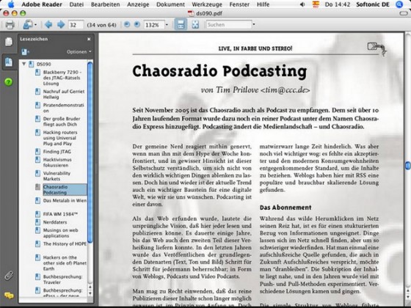This screenshot has width=411, height=308.
Task: Collapse the DS090 bookmark tree
Action: point(23,64)
